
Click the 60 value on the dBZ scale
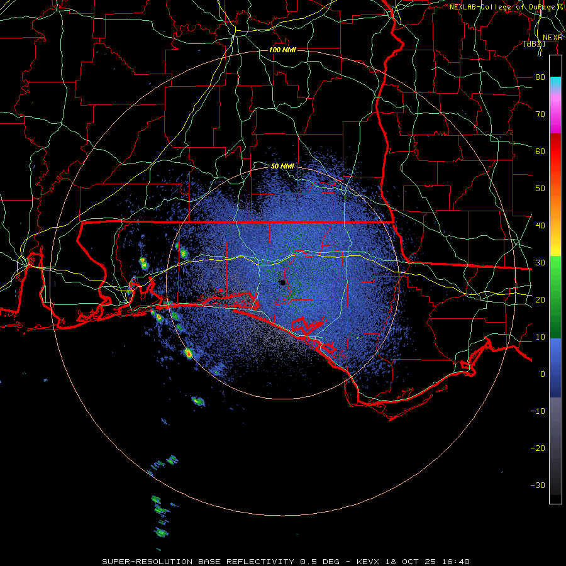coord(540,151)
